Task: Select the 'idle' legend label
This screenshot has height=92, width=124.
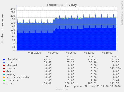Action: point(9,62)
